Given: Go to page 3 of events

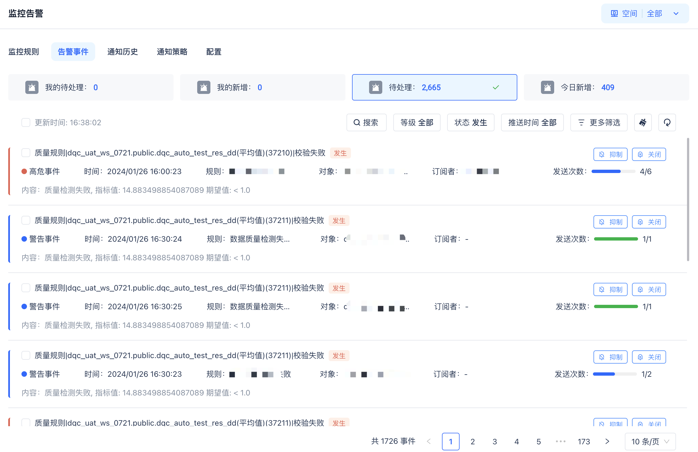Looking at the screenshot, I should coord(494,441).
